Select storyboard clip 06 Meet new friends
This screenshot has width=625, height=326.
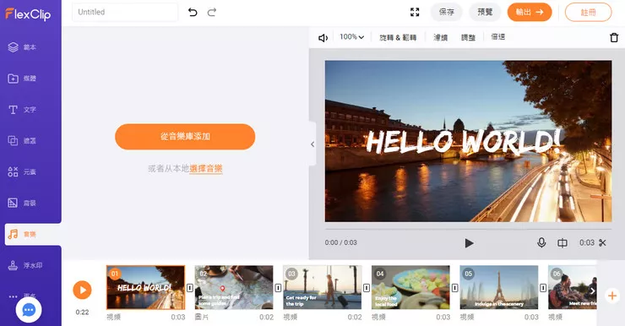click(573, 287)
